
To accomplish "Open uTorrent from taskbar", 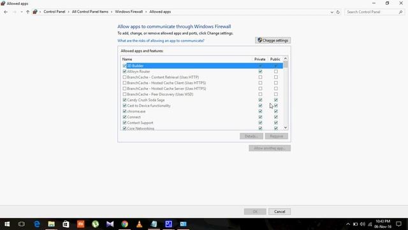I will tap(95, 224).
